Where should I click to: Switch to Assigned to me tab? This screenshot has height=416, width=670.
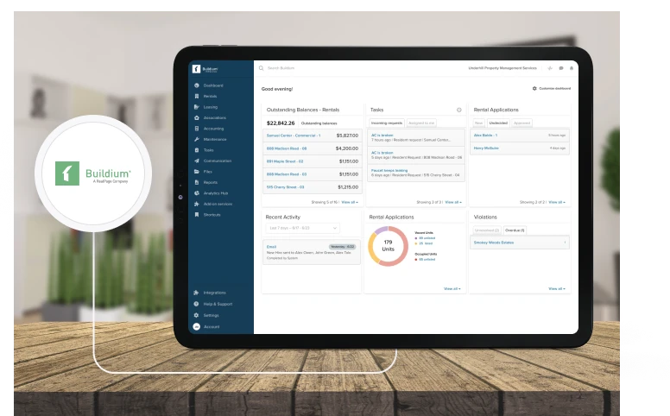coord(421,123)
